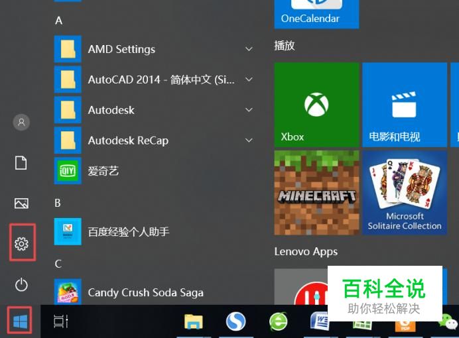Expand the AMD Settings folder chevron
This screenshot has height=338, width=459.
click(249, 49)
